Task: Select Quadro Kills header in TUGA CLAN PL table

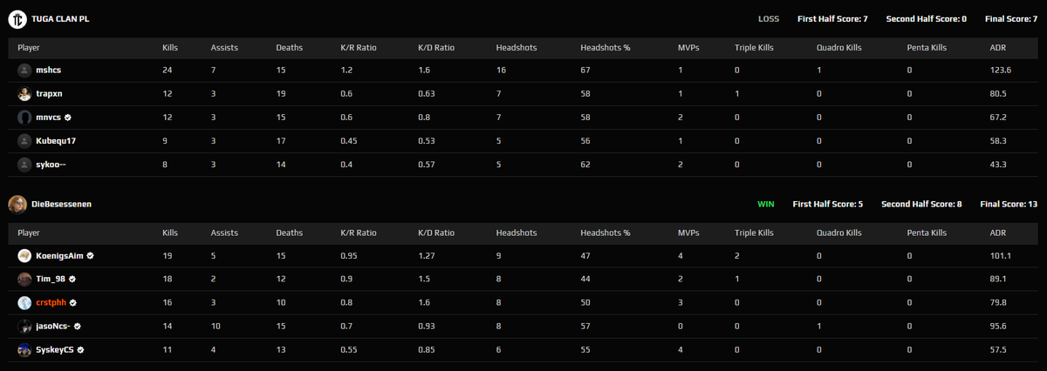Action: click(839, 48)
